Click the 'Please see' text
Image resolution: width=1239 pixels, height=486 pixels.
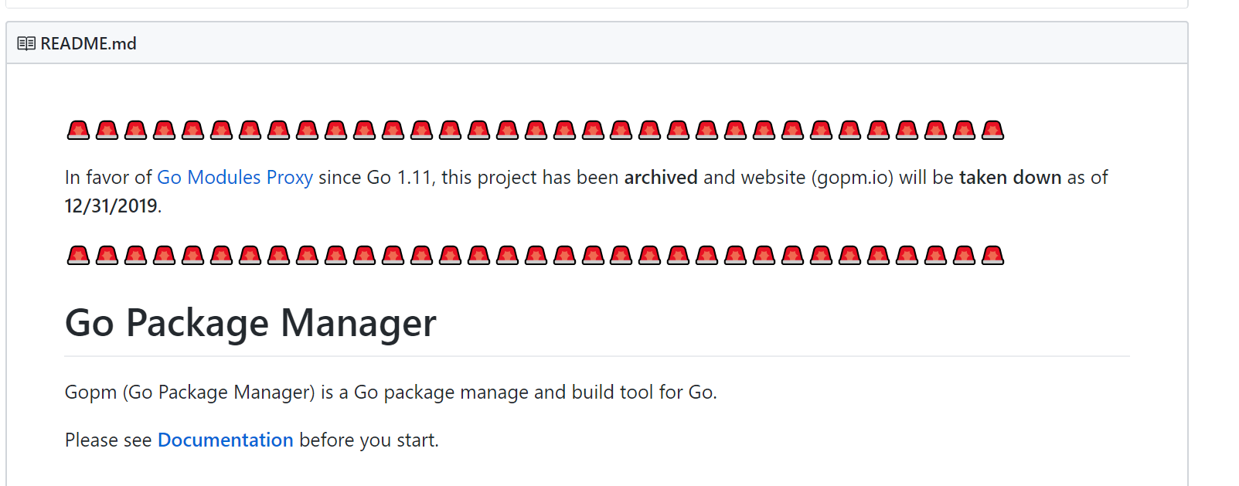[108, 440]
